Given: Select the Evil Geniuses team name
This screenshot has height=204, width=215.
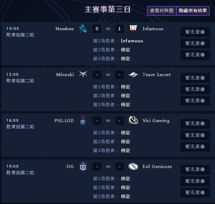Looking at the screenshot, I should [x=157, y=167].
